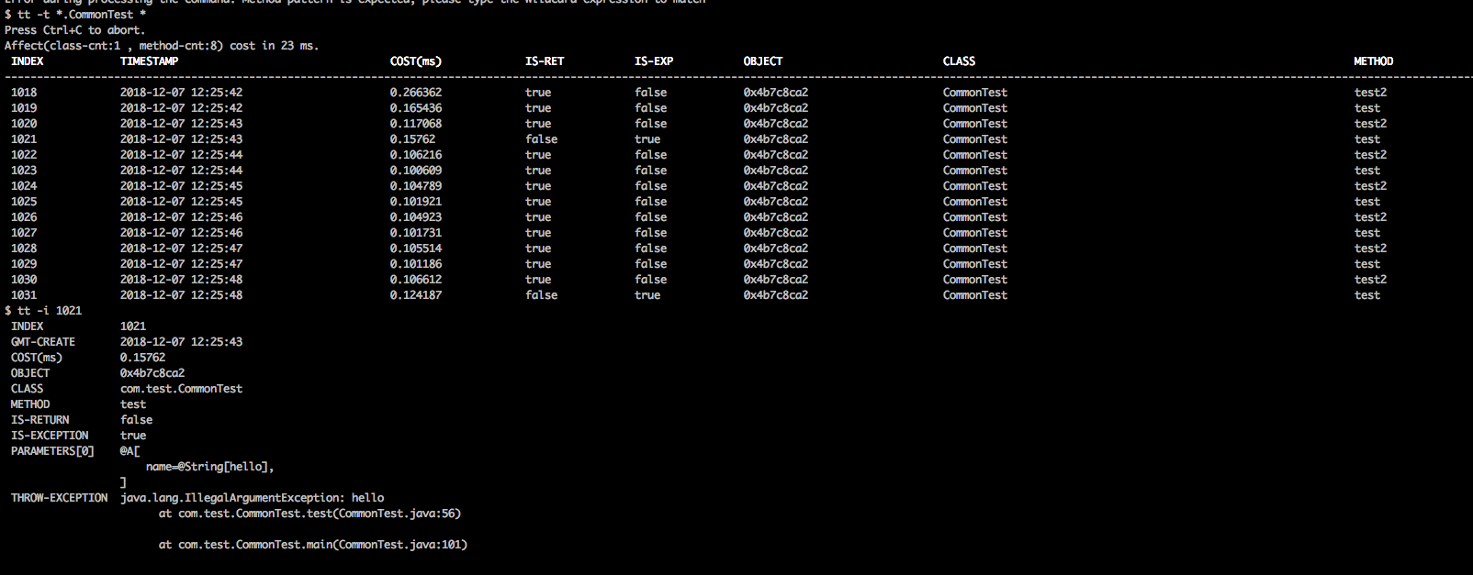Click timestamp 12:25:48 in row 1031
This screenshot has width=1473, height=575.
click(217, 295)
